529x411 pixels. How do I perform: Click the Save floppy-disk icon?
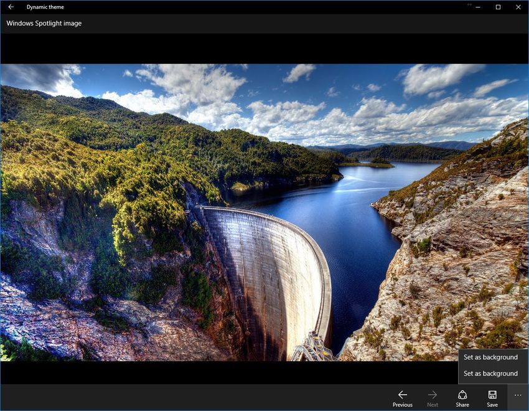[x=492, y=395]
